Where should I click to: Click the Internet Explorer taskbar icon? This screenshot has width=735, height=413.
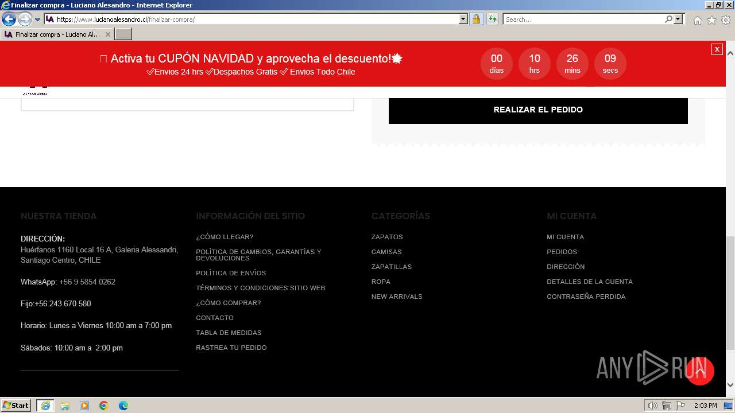tap(45, 406)
